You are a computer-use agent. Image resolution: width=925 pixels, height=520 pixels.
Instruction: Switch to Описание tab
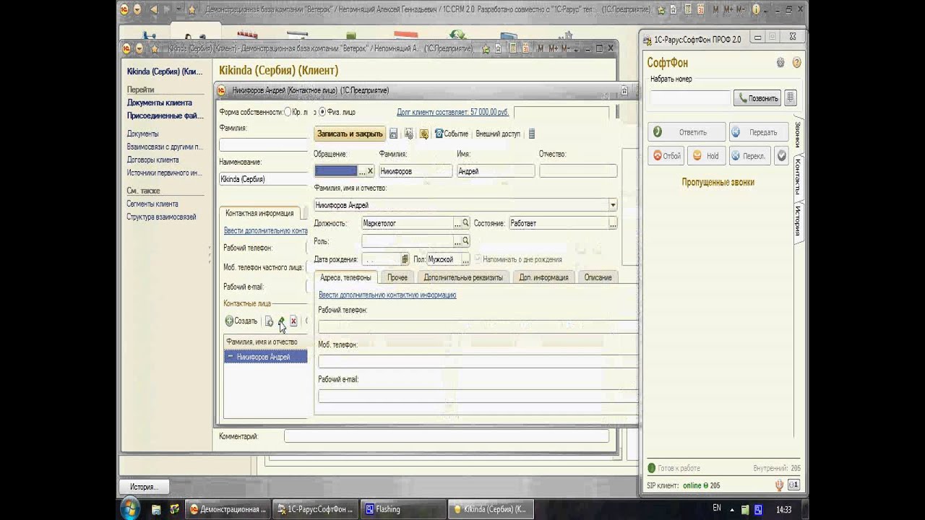point(598,277)
